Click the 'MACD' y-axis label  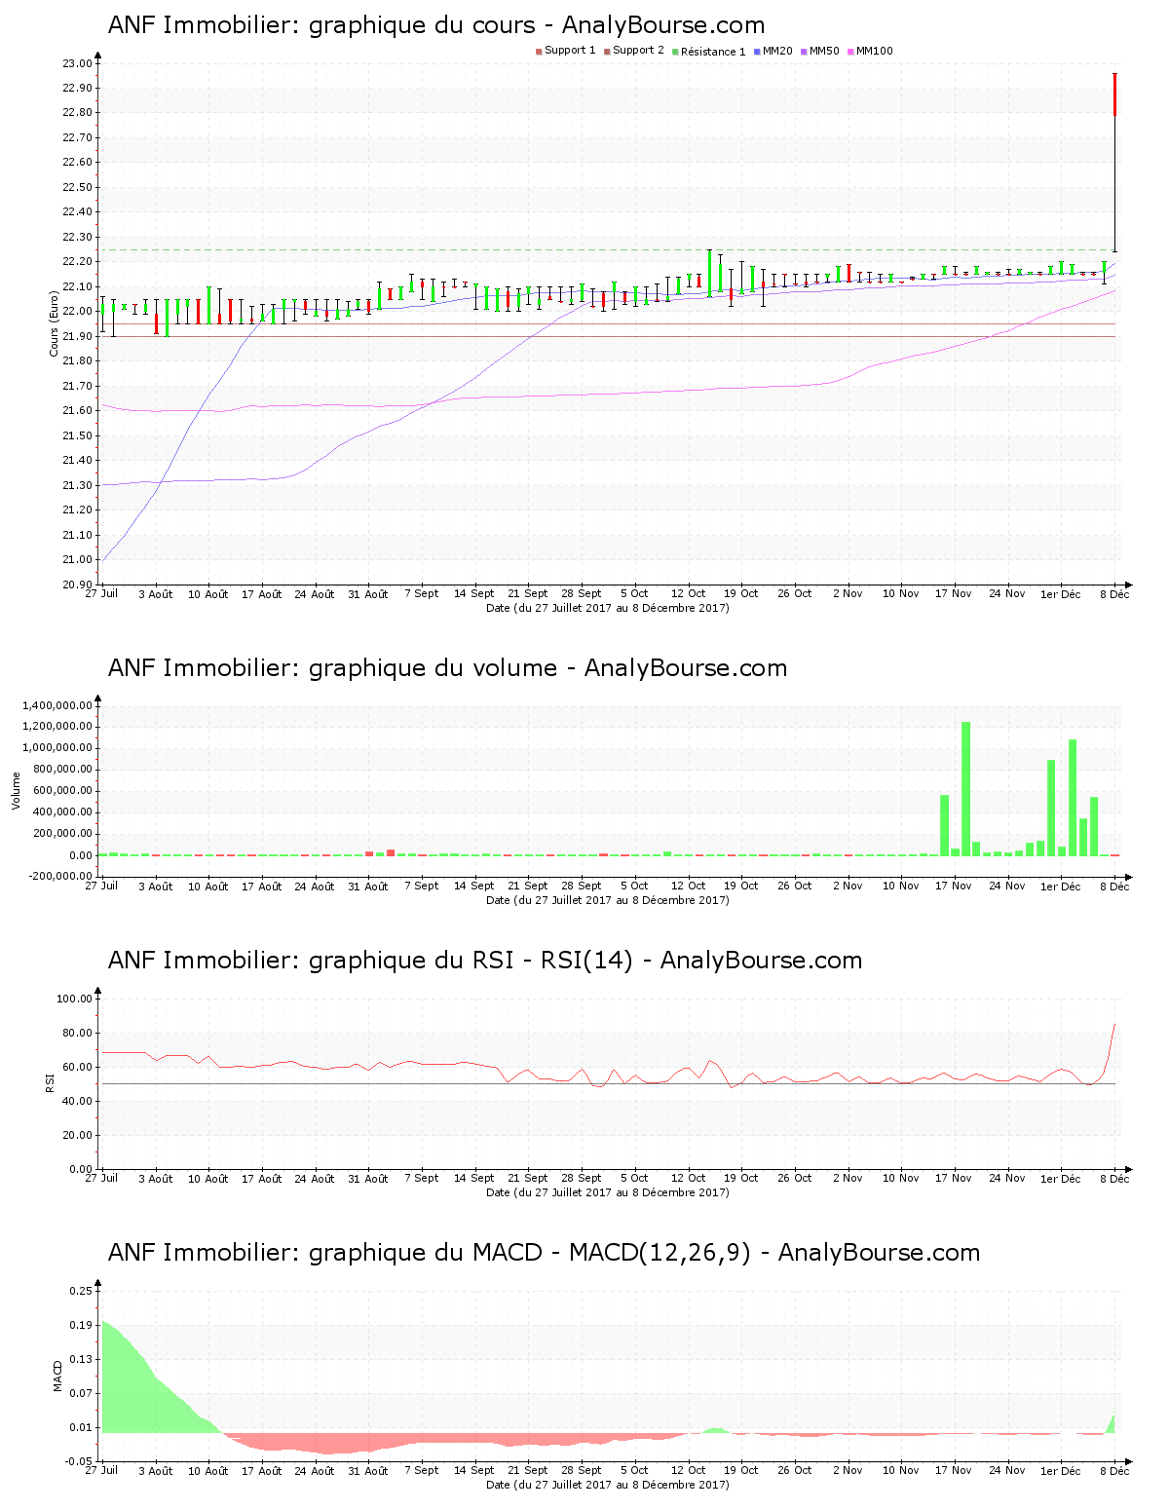(57, 1376)
